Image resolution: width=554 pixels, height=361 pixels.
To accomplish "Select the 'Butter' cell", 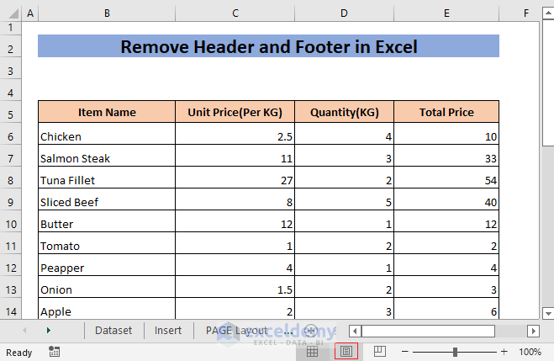I will tap(107, 221).
